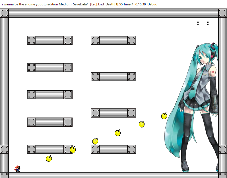Click the "i wanna be the engine" window title
The width and height of the screenshot is (227, 178).
(18, 4)
